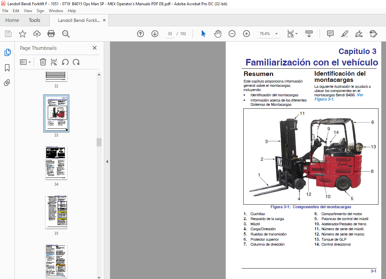Screen dimensions: 386x279
Task: Open the Window menu
Action: click(x=56, y=11)
